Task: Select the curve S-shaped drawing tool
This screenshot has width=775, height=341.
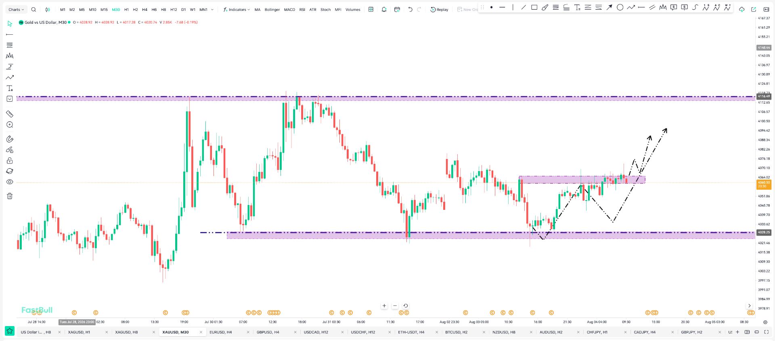Action: click(695, 7)
